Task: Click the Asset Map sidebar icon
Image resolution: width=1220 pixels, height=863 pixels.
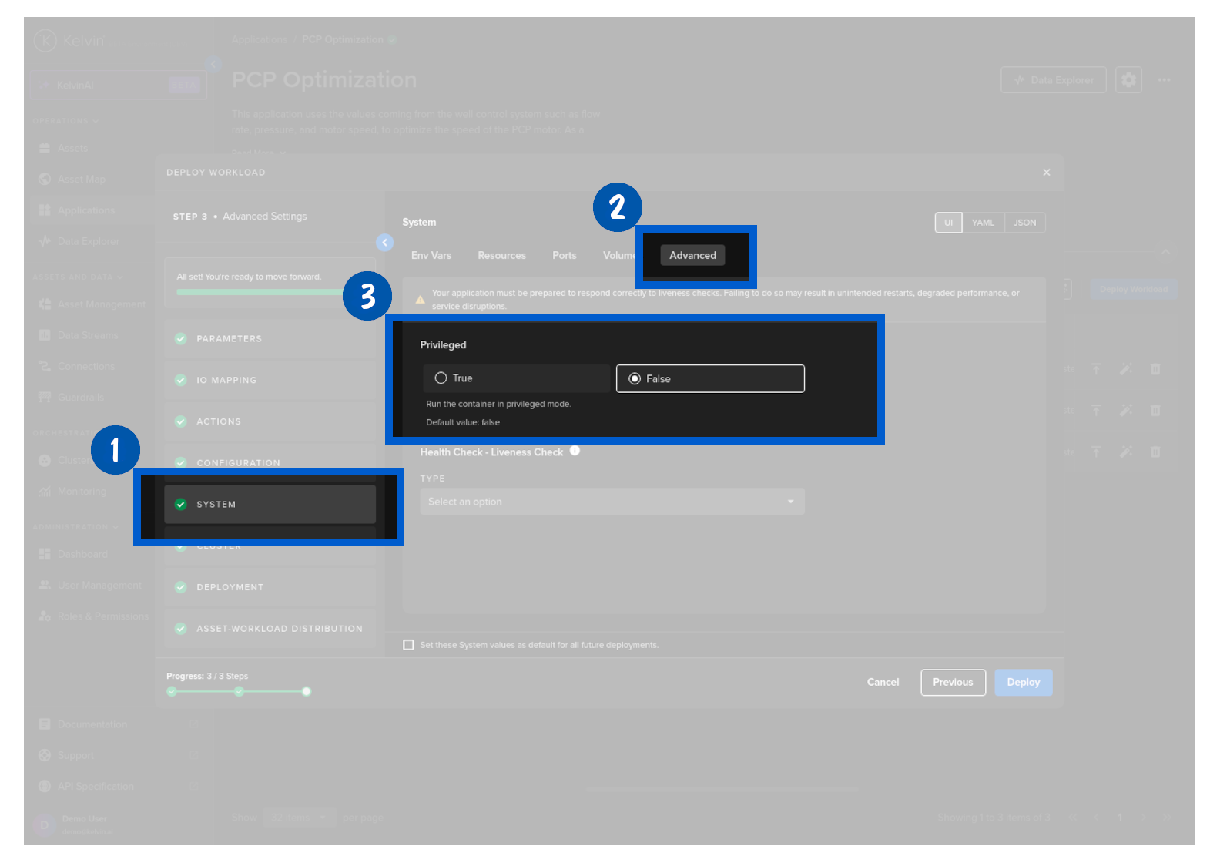Action: coord(45,180)
